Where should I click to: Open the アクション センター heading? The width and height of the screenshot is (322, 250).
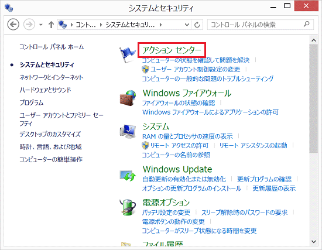tap(172, 50)
